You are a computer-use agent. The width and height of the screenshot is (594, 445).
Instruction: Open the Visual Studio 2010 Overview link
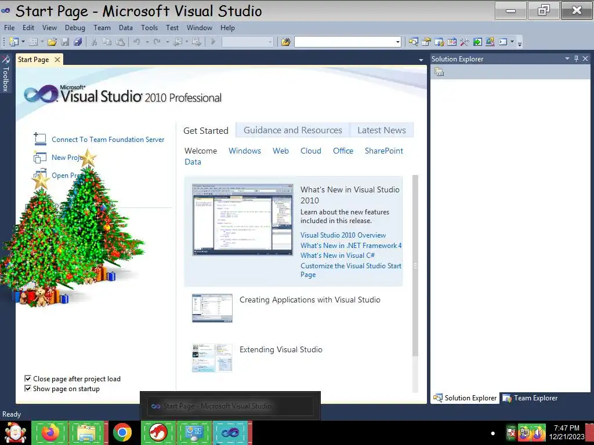pos(343,235)
